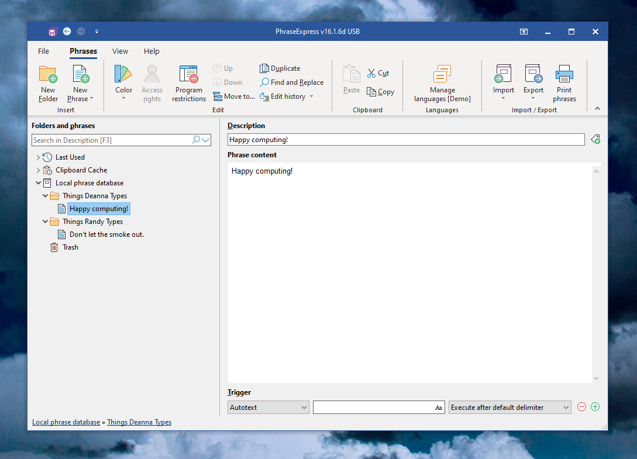Follow the Local phrase database breadcrumb link

[66, 422]
